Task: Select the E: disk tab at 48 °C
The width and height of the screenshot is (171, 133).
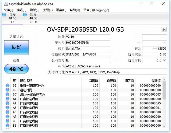Action: coord(12,18)
